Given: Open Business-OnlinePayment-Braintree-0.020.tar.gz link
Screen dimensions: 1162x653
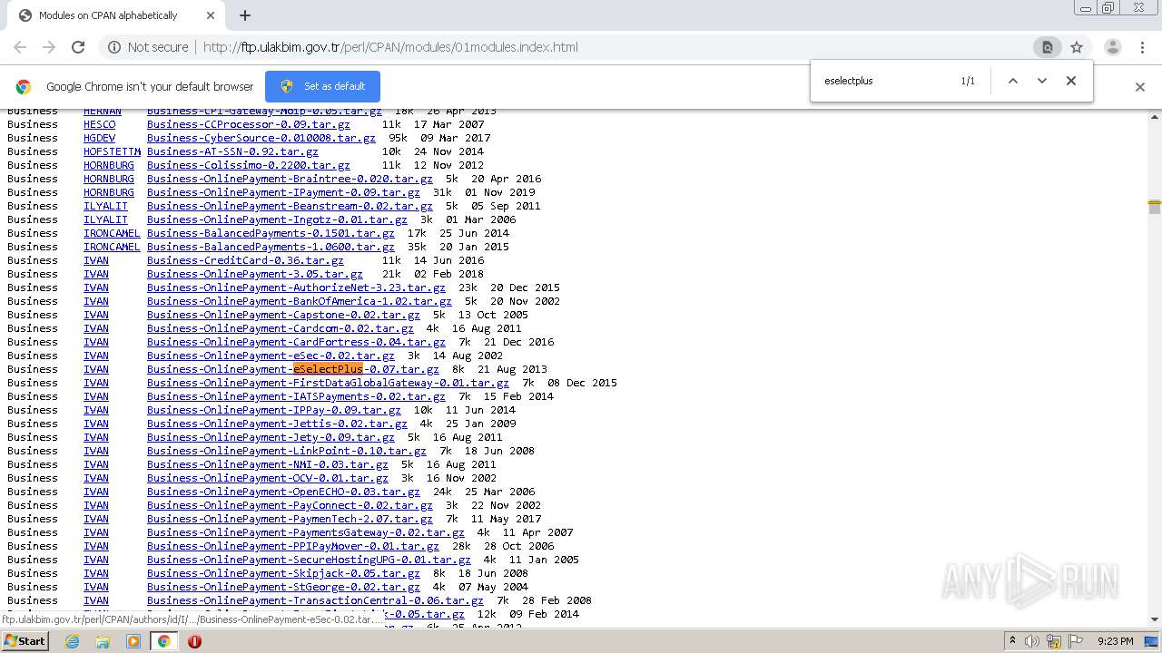Looking at the screenshot, I should (290, 179).
